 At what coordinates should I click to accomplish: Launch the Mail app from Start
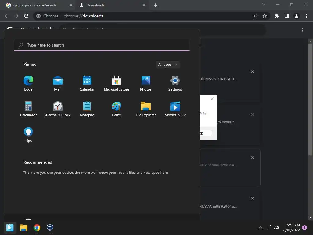(x=58, y=83)
